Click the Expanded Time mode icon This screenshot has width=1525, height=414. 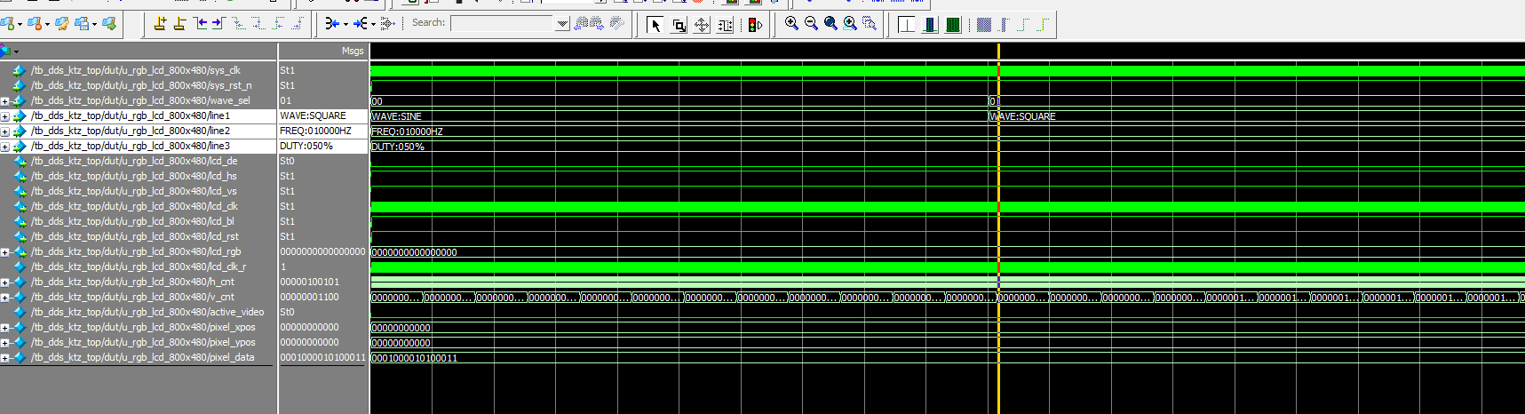332,23
